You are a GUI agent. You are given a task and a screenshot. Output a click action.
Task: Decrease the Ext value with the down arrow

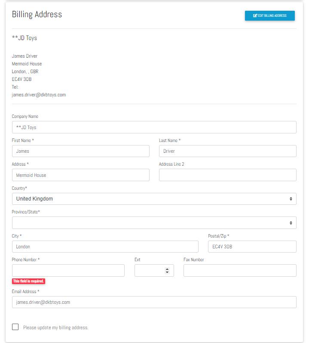click(x=167, y=272)
